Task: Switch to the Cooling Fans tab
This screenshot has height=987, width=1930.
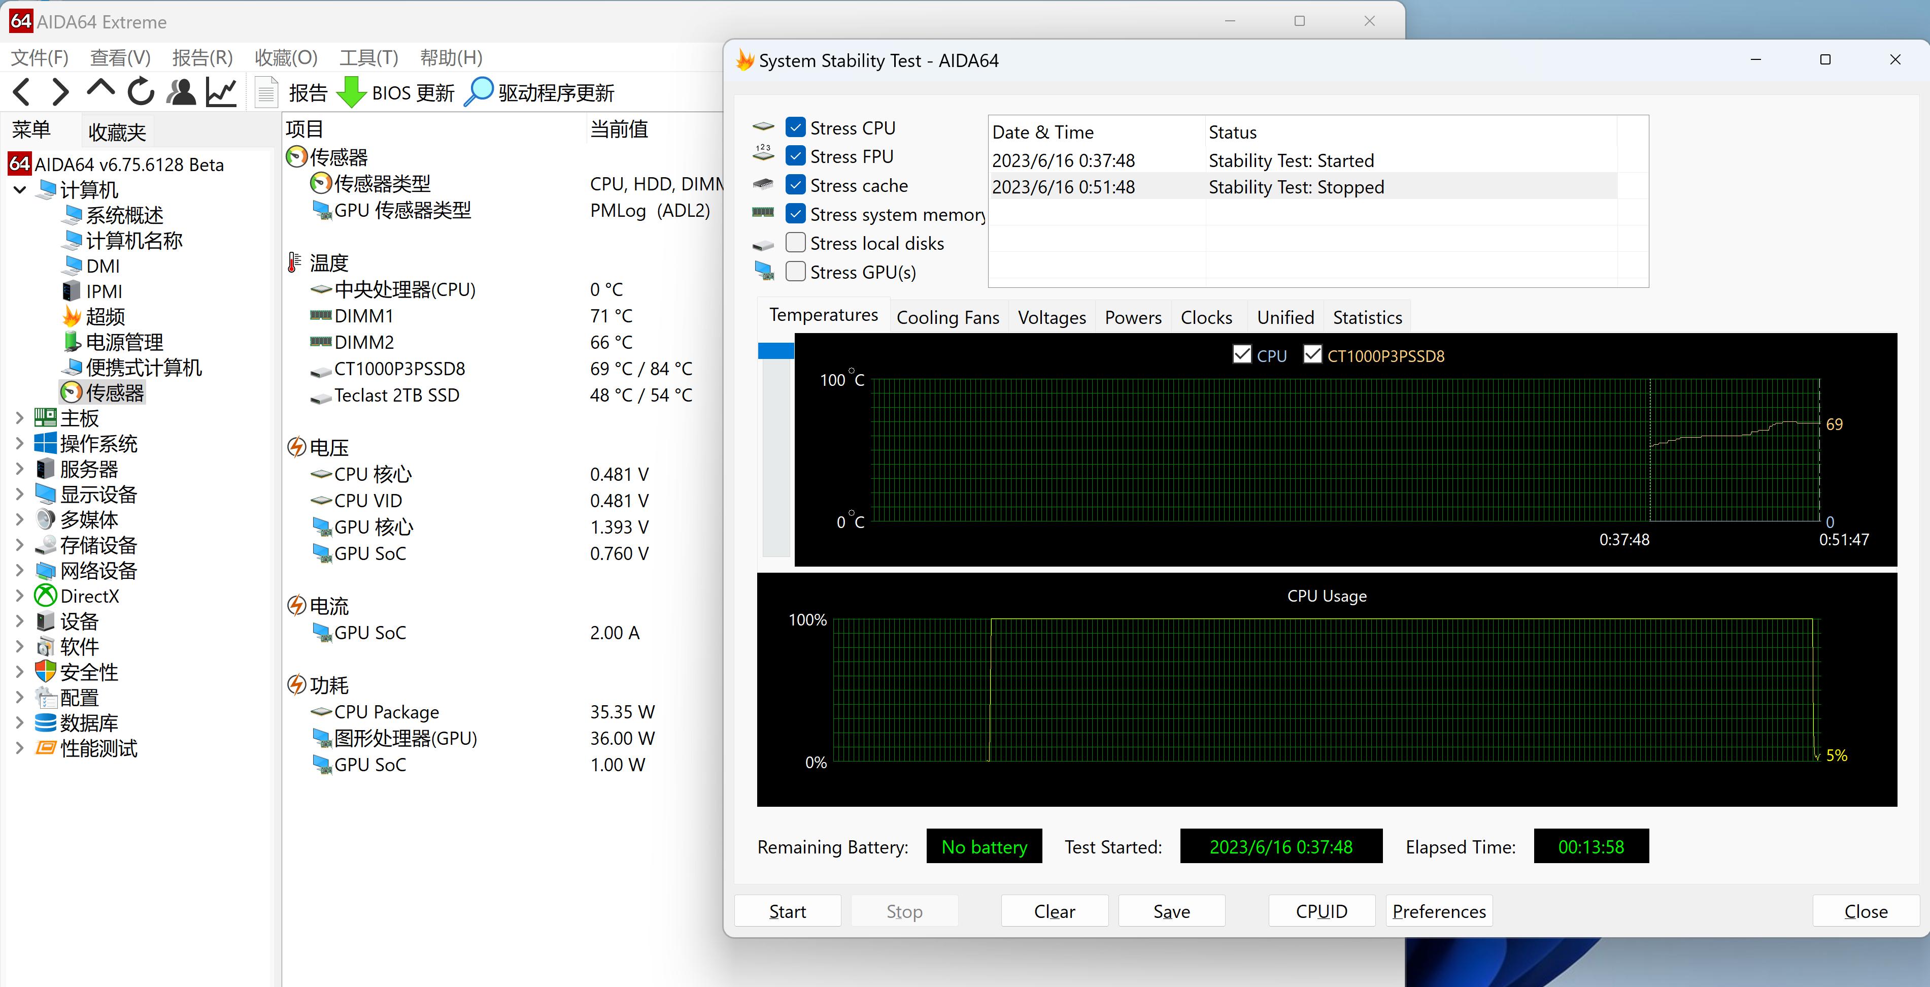Action: click(947, 317)
